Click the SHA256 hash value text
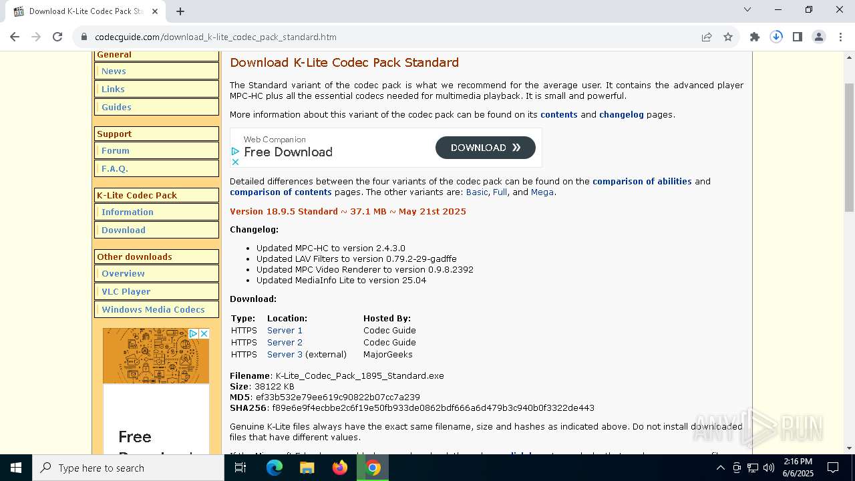 click(x=433, y=408)
